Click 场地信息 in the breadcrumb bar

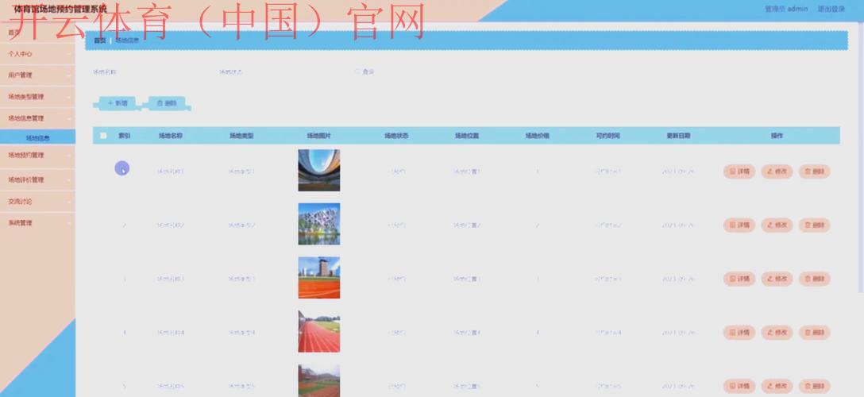127,40
